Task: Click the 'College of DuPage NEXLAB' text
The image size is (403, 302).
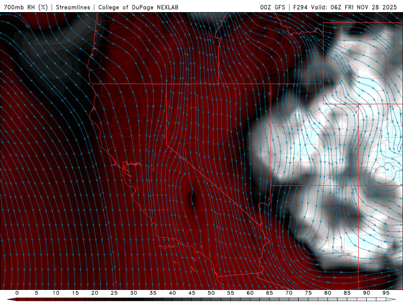Action: pyautogui.click(x=138, y=7)
